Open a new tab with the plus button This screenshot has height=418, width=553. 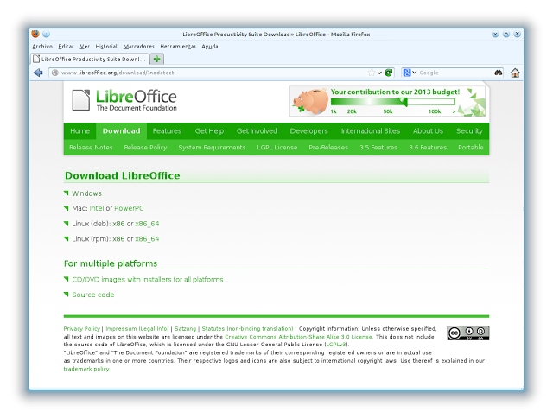(157, 59)
